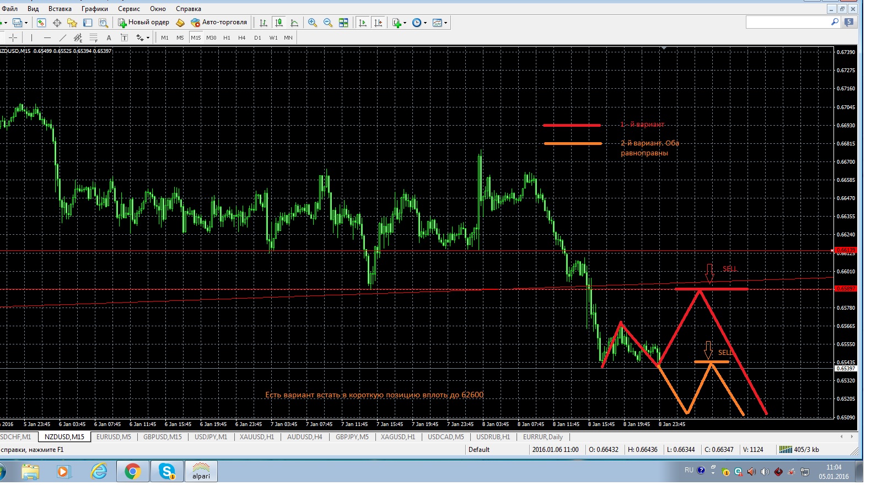882x496 pixels.
Task: Open the Вид menu
Action: (x=33, y=9)
